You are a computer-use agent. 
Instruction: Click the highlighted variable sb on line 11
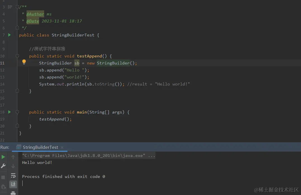point(77,63)
